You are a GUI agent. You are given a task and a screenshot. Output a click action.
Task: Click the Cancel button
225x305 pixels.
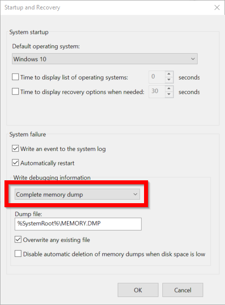click(x=183, y=290)
